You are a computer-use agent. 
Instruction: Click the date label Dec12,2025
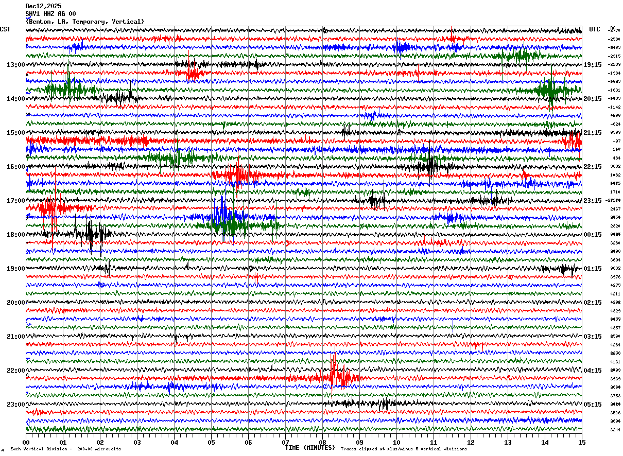tap(43, 6)
